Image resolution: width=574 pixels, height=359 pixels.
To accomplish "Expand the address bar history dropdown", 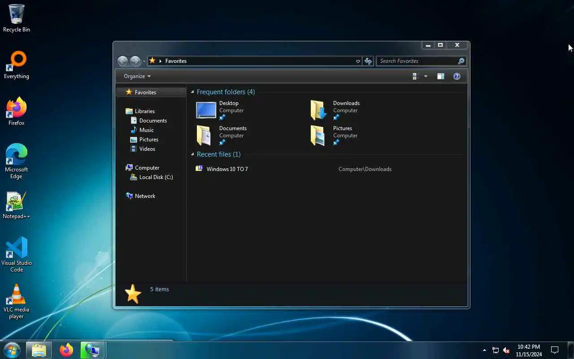I will [358, 61].
